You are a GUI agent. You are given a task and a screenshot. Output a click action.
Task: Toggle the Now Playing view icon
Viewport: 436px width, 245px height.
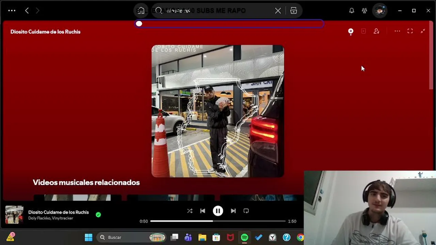pos(351,31)
